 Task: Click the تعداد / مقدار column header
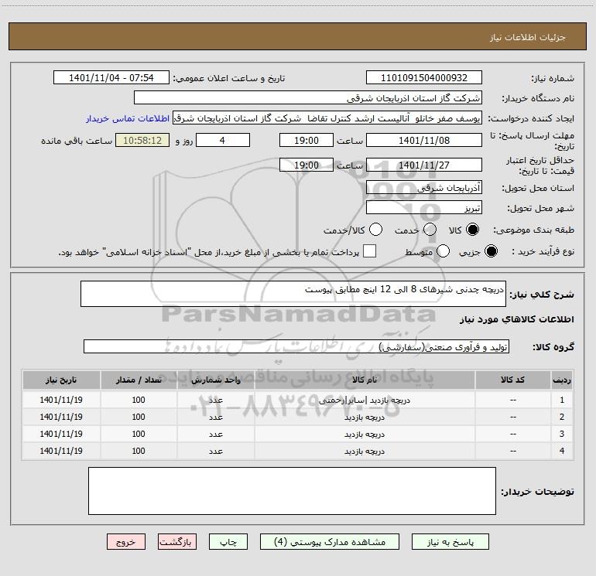tap(139, 380)
